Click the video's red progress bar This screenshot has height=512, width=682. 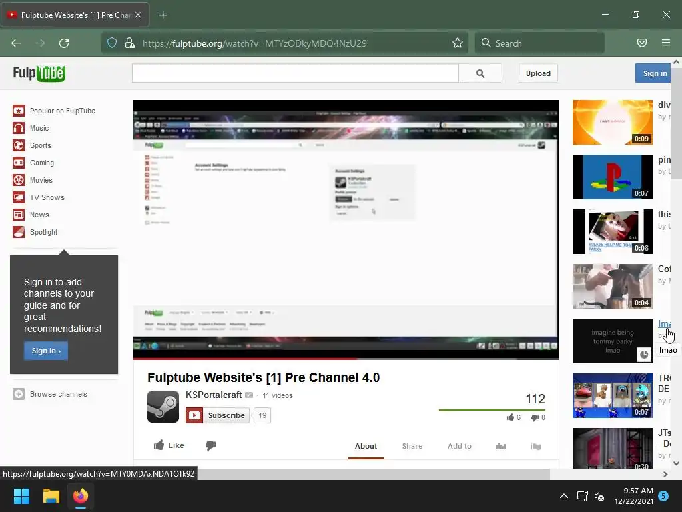pyautogui.click(x=245, y=359)
